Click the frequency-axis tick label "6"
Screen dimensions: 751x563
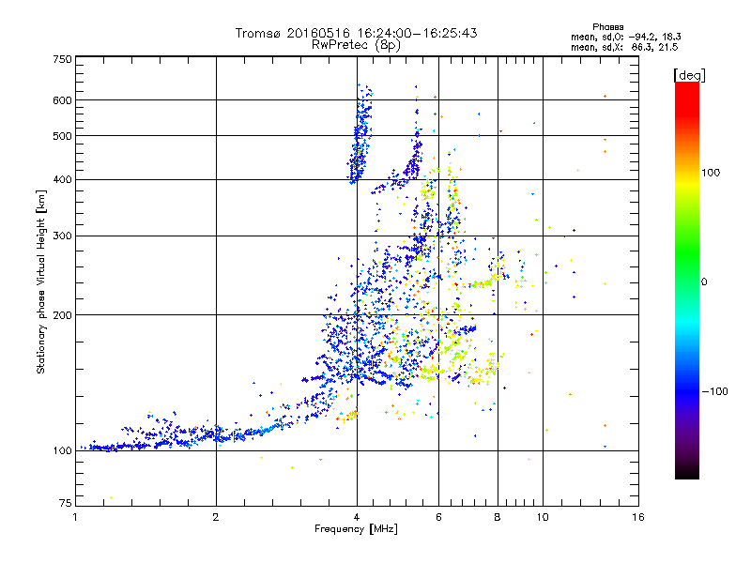pos(438,517)
